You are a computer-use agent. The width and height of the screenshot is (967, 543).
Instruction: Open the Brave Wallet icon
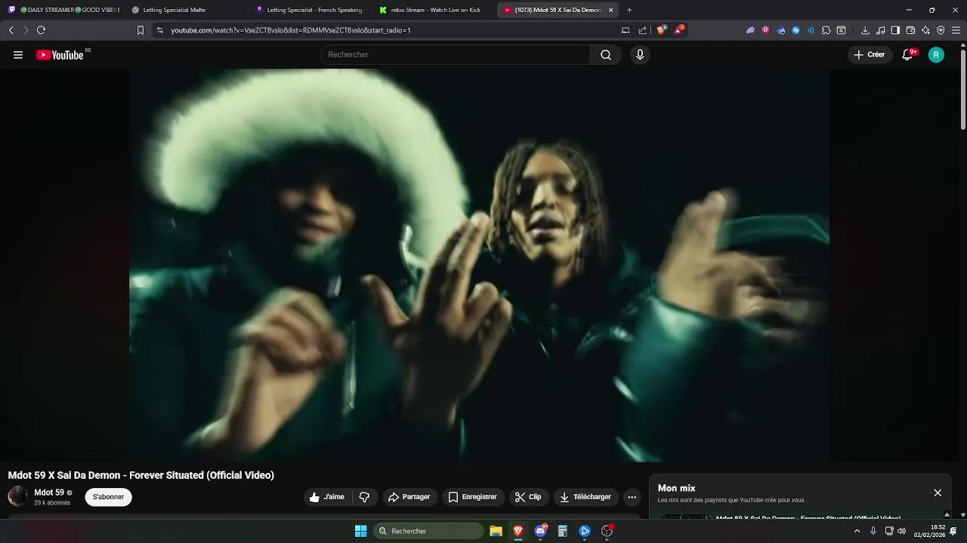(910, 30)
